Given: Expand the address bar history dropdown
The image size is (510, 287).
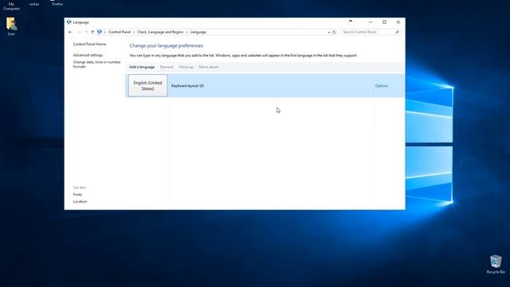Looking at the screenshot, I should click(x=329, y=32).
